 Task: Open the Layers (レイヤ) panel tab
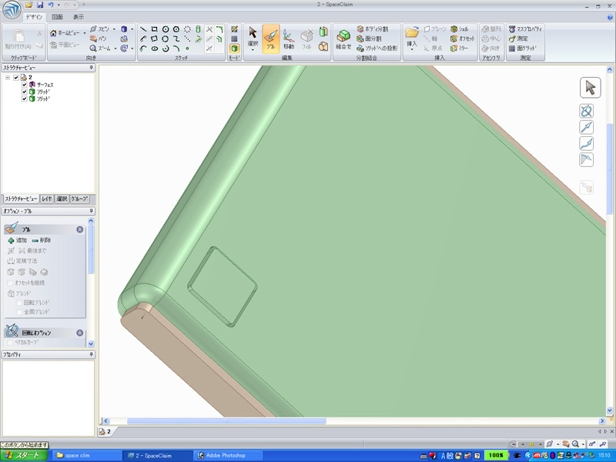point(47,199)
